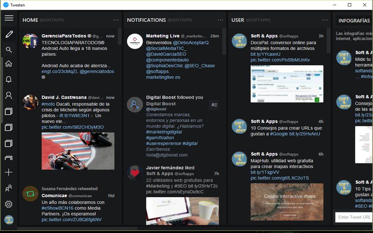View the DocsPal screenshot thumbnail
This screenshot has height=233, width=373.
pyautogui.click(x=287, y=84)
